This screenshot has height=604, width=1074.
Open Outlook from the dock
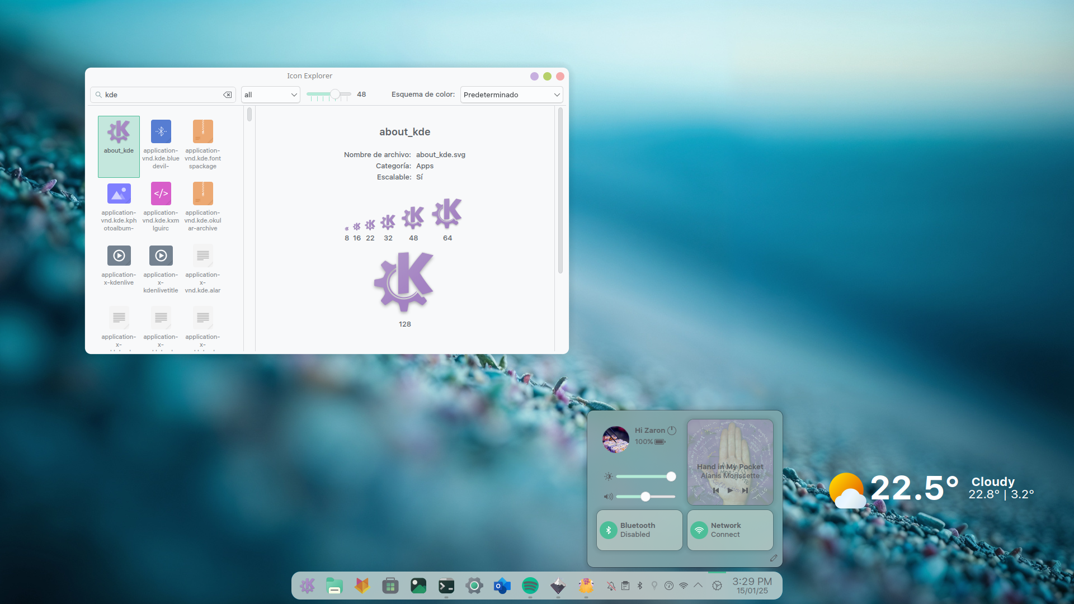(502, 586)
